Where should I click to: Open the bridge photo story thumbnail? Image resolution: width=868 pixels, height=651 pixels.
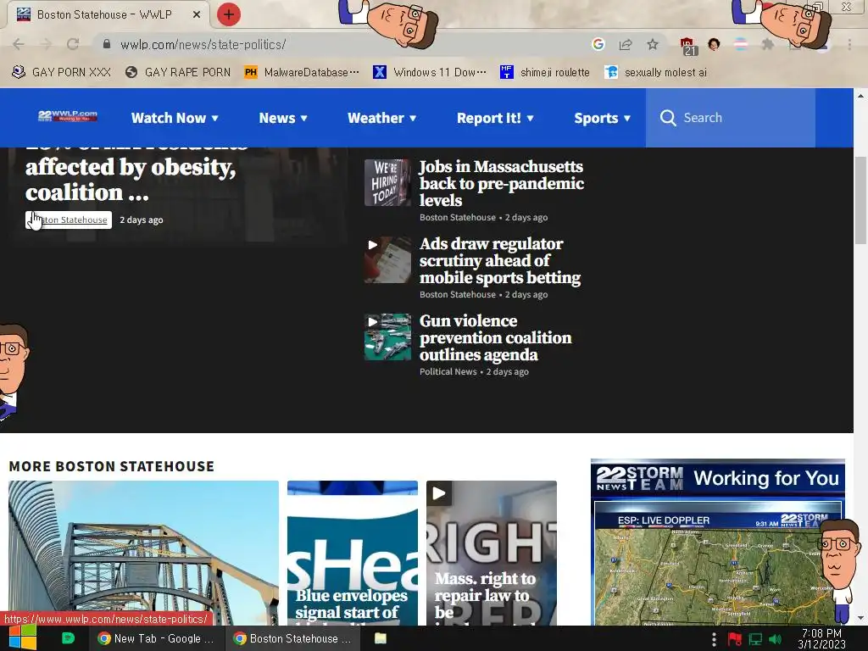click(x=143, y=553)
